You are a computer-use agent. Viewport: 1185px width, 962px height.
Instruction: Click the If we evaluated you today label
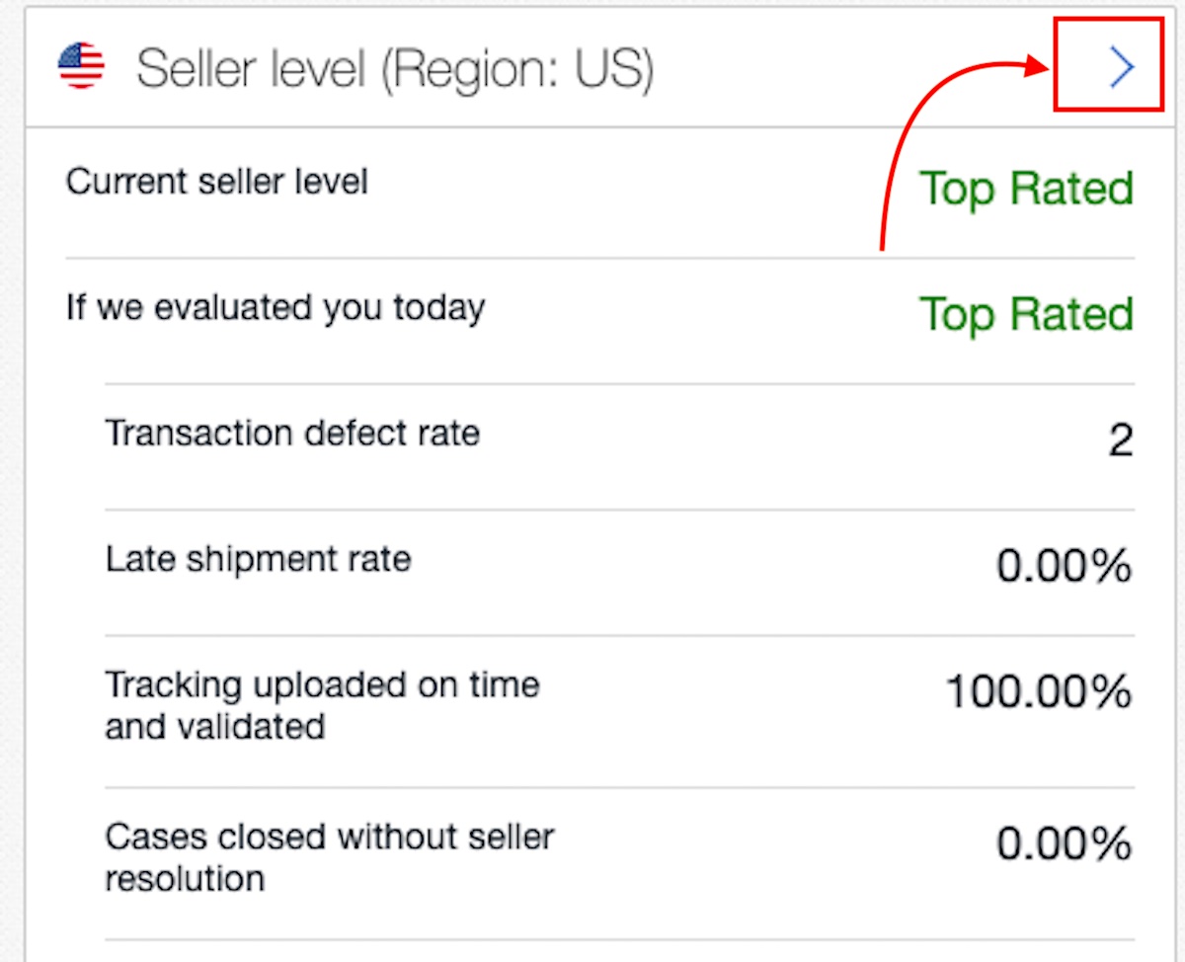pyautogui.click(x=275, y=308)
